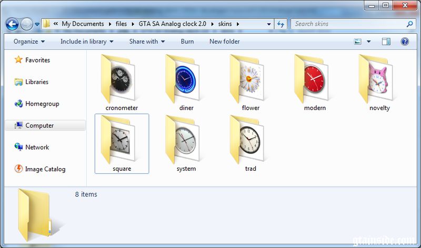Viewport: 421px width, 248px height.
Task: Show hidden breadcrumb parents via chevrons
Action: (x=56, y=24)
